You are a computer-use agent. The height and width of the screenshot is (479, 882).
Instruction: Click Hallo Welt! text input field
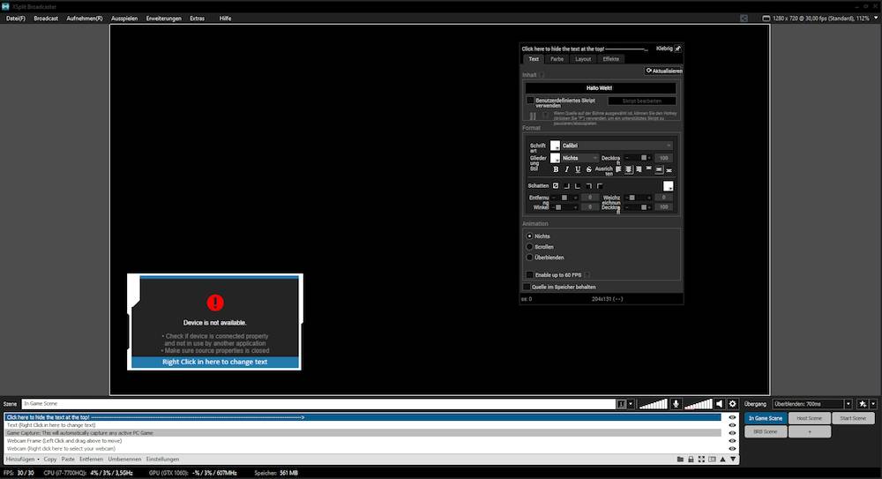click(x=600, y=88)
